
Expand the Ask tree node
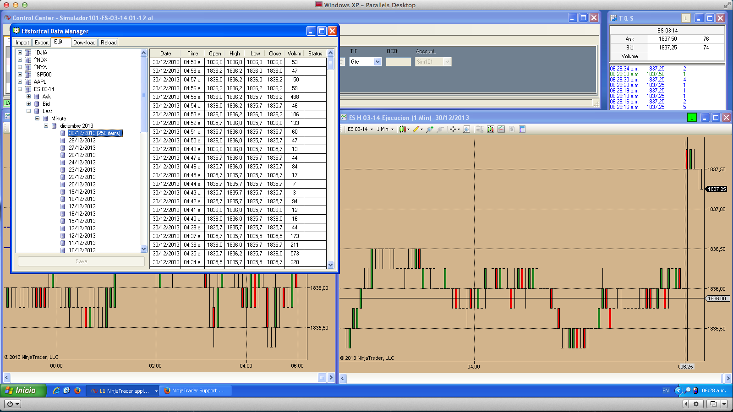[x=28, y=97]
